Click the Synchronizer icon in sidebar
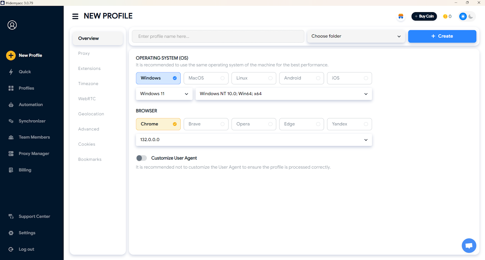Viewport: 485px width, 260px height. point(11,121)
